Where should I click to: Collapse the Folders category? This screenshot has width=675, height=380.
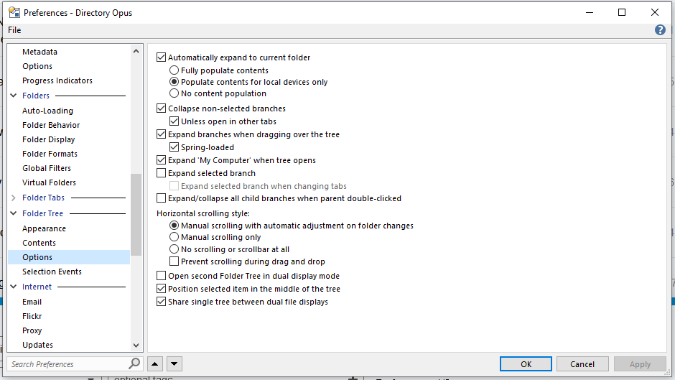(x=14, y=96)
